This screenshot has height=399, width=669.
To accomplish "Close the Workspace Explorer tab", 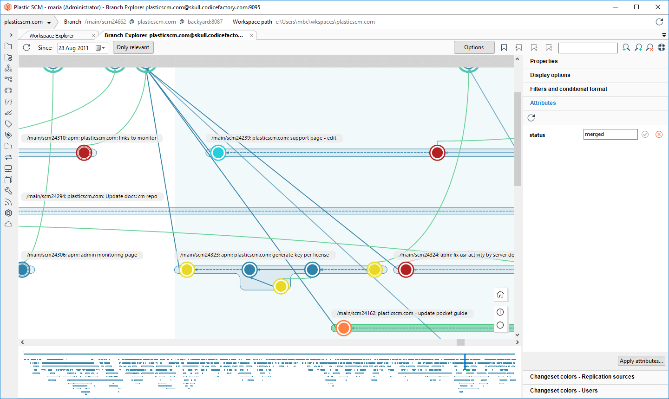I will tap(94, 36).
